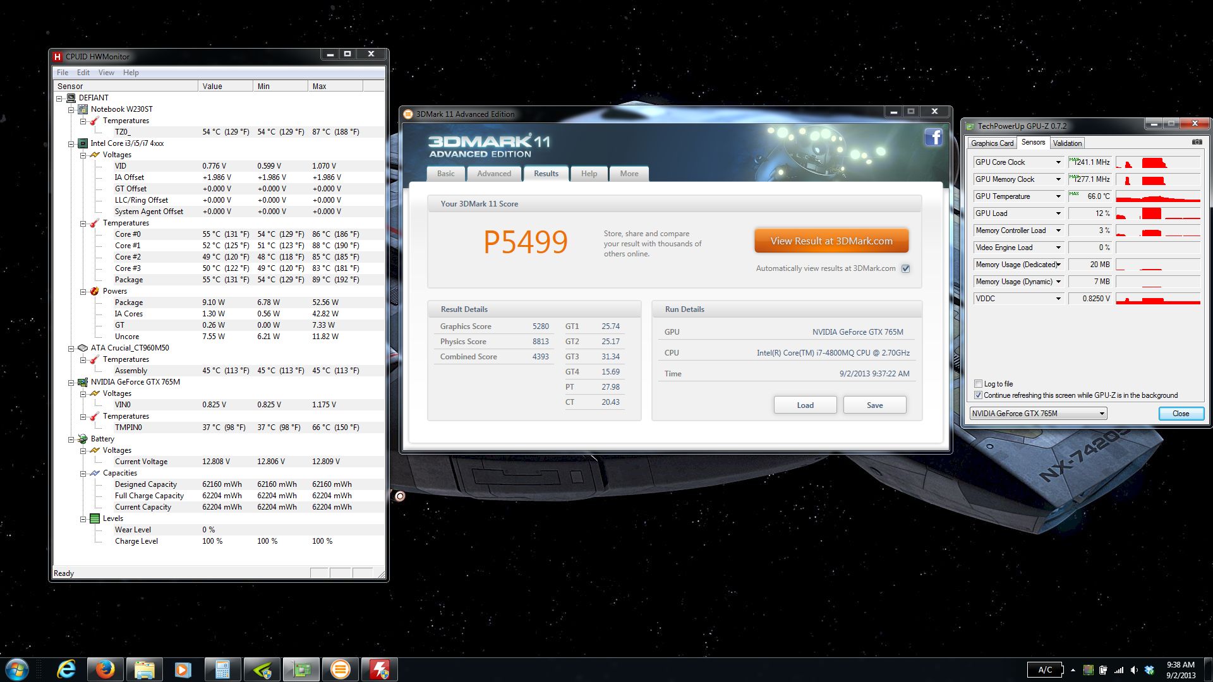This screenshot has width=1213, height=682.
Task: Open the Validation tab in GPU-Z
Action: (1067, 143)
